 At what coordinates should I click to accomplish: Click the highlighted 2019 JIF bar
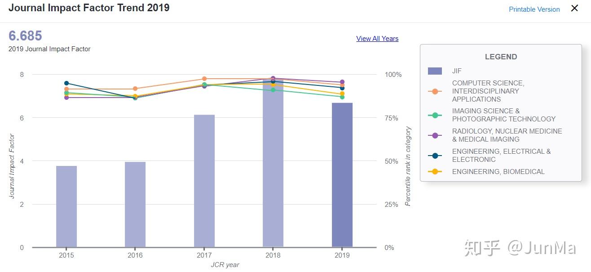click(x=342, y=175)
